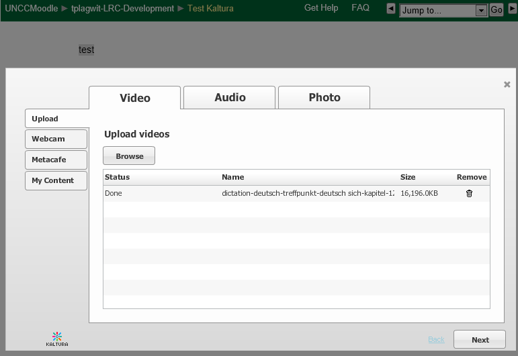Open the My Content section
This screenshot has height=356, width=518.
click(56, 180)
